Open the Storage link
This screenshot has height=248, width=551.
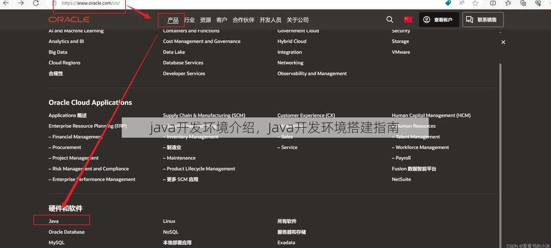pos(400,42)
